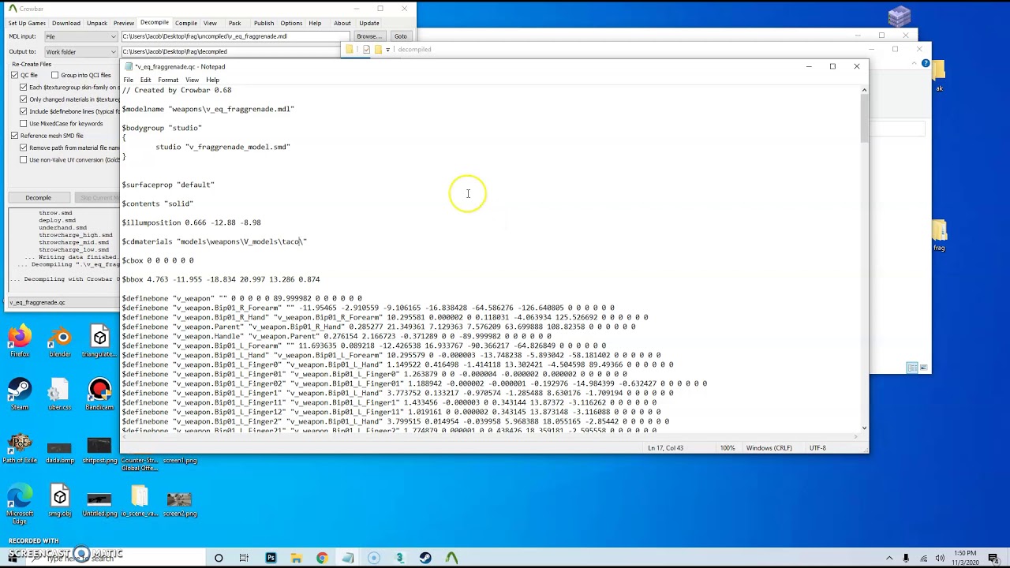Click Notepad vertical scrollbar thumb

(864, 119)
